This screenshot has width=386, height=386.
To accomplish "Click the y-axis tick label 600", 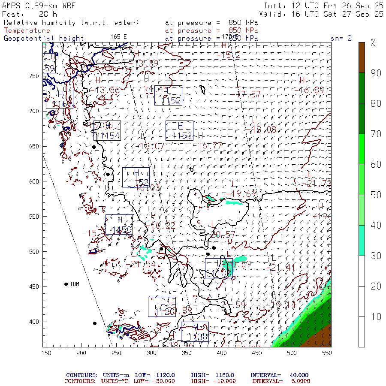I will [x=34, y=181].
